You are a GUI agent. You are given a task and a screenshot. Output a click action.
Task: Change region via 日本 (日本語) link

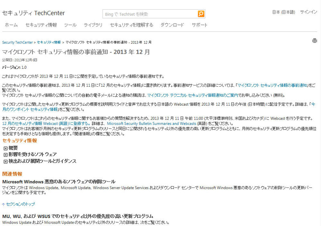pyautogui.click(x=284, y=12)
